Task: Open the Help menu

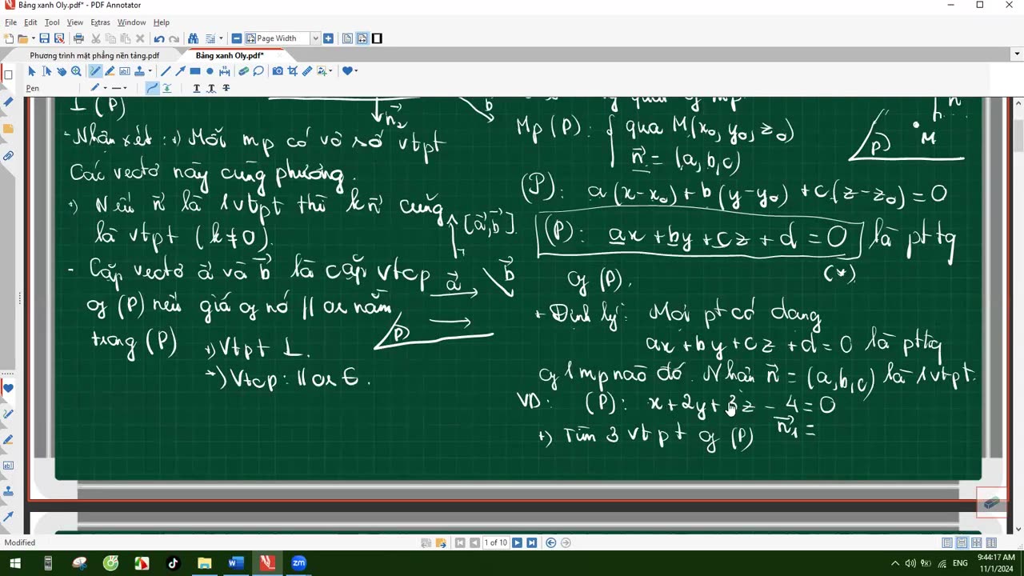Action: (x=162, y=22)
